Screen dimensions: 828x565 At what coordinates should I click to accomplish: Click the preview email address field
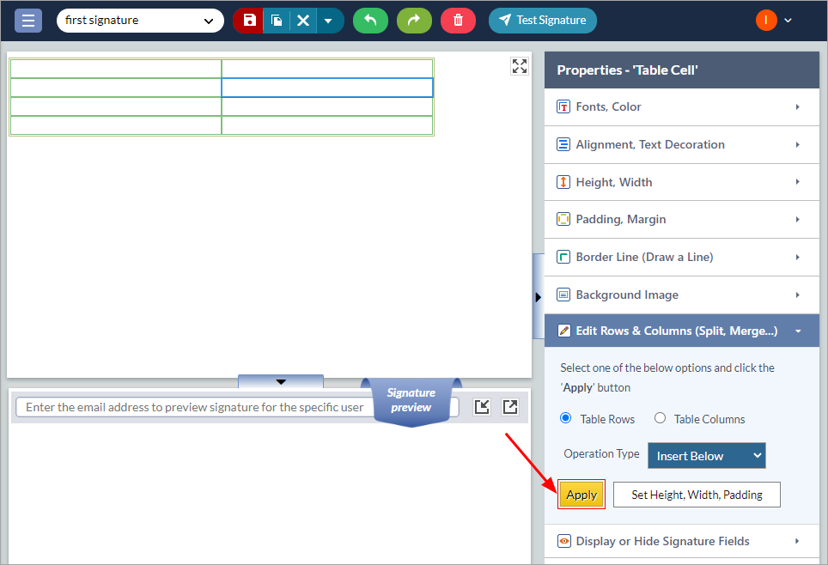194,407
